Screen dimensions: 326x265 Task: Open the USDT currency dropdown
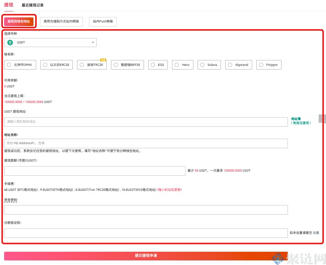pyautogui.click(x=50, y=42)
